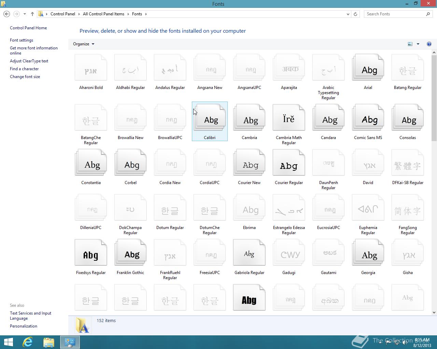This screenshot has width=437, height=349.
Task: Select the Arial font icon
Action: tap(368, 67)
